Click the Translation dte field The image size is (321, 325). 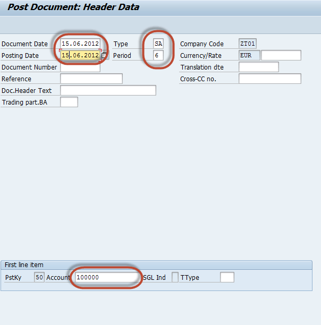(258, 67)
